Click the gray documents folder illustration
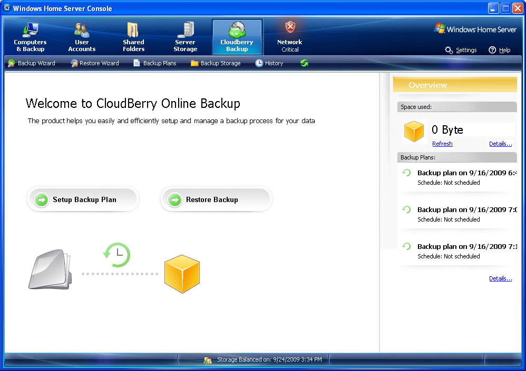Viewport: 526px width, 371px height. pos(50,269)
